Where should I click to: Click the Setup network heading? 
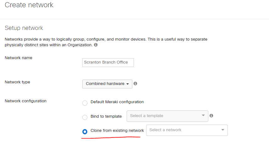tap(24, 28)
